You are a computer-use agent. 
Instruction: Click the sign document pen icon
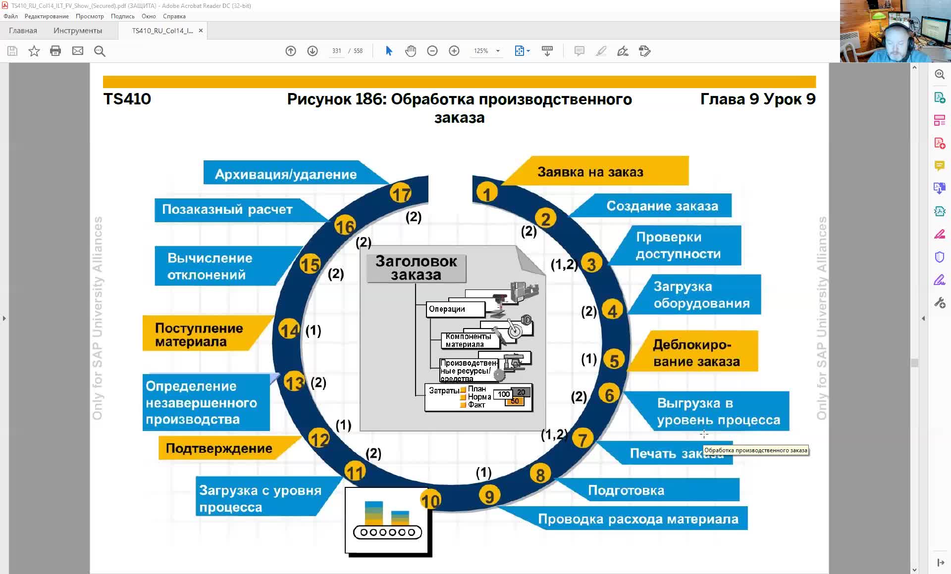[623, 51]
